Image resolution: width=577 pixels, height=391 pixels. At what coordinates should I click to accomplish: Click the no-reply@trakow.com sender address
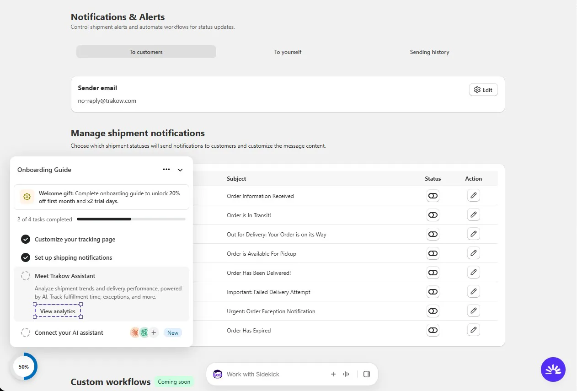point(107,101)
